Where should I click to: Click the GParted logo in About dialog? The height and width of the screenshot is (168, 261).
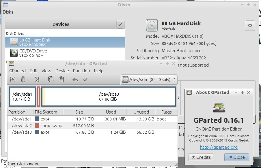[219, 108]
